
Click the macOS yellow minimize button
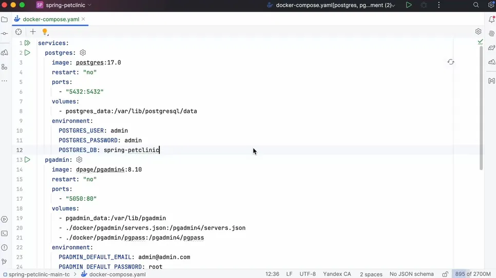[13, 5]
